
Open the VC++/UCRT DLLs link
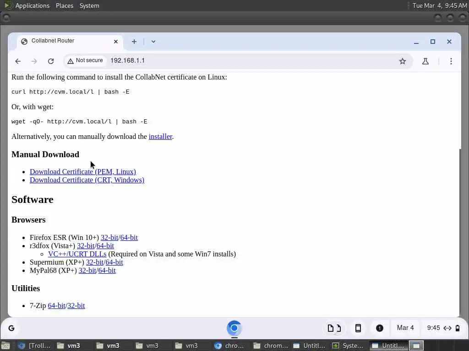[x=77, y=254]
